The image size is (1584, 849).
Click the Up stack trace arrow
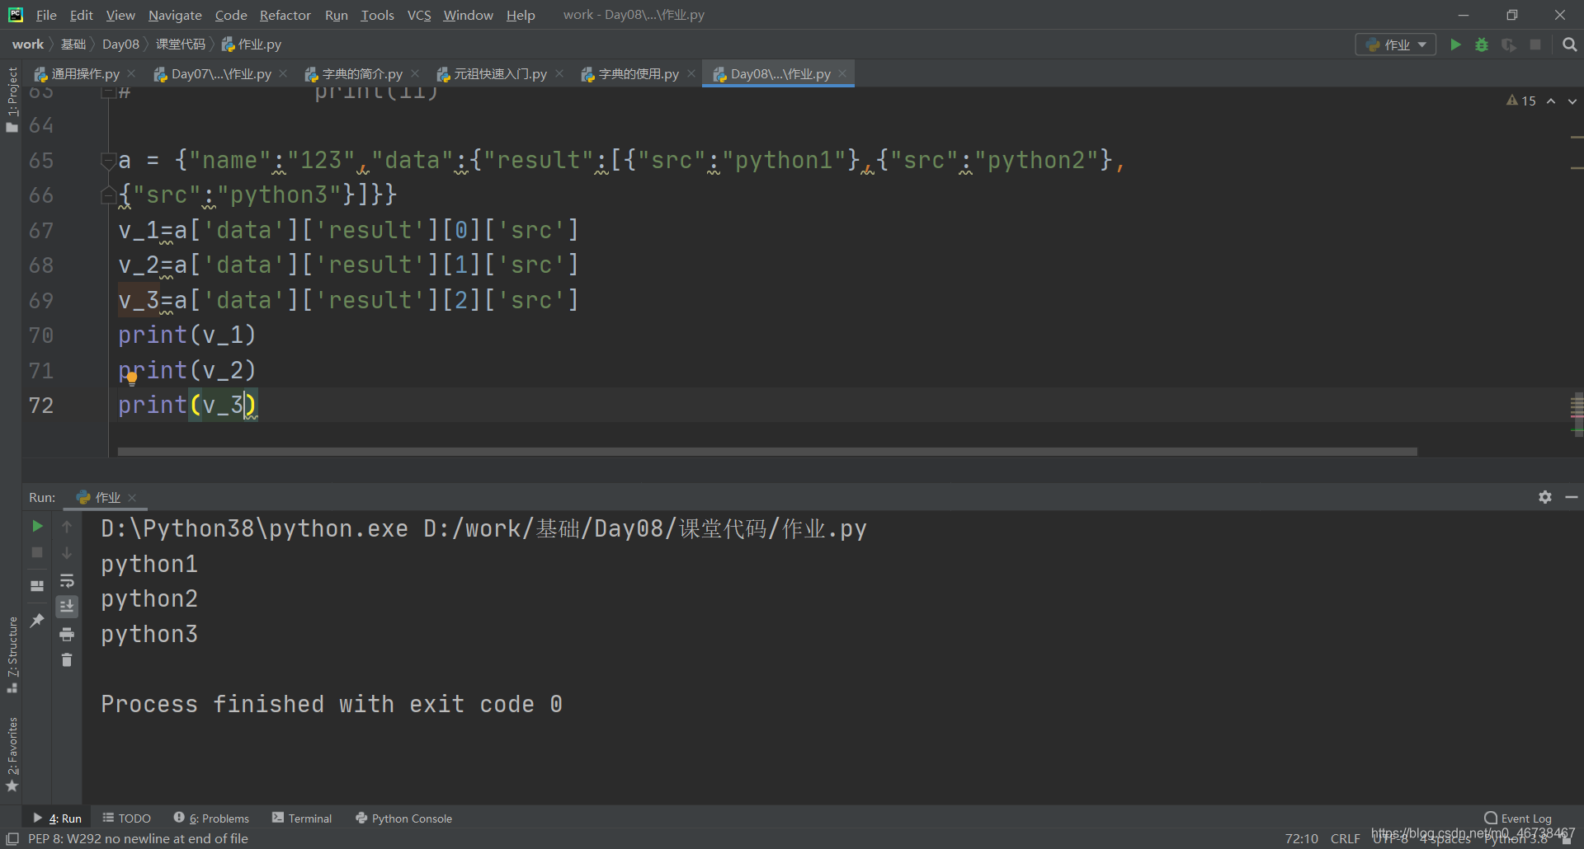click(67, 526)
